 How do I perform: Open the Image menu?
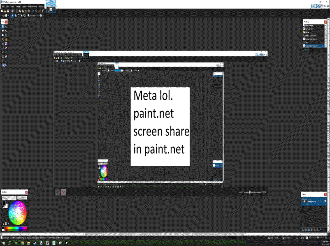(x=18, y=6)
